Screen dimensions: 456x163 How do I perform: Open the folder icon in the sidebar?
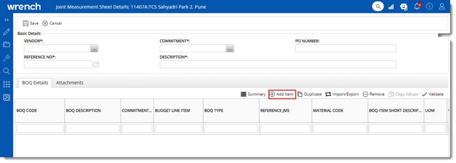pyautogui.click(x=6, y=45)
